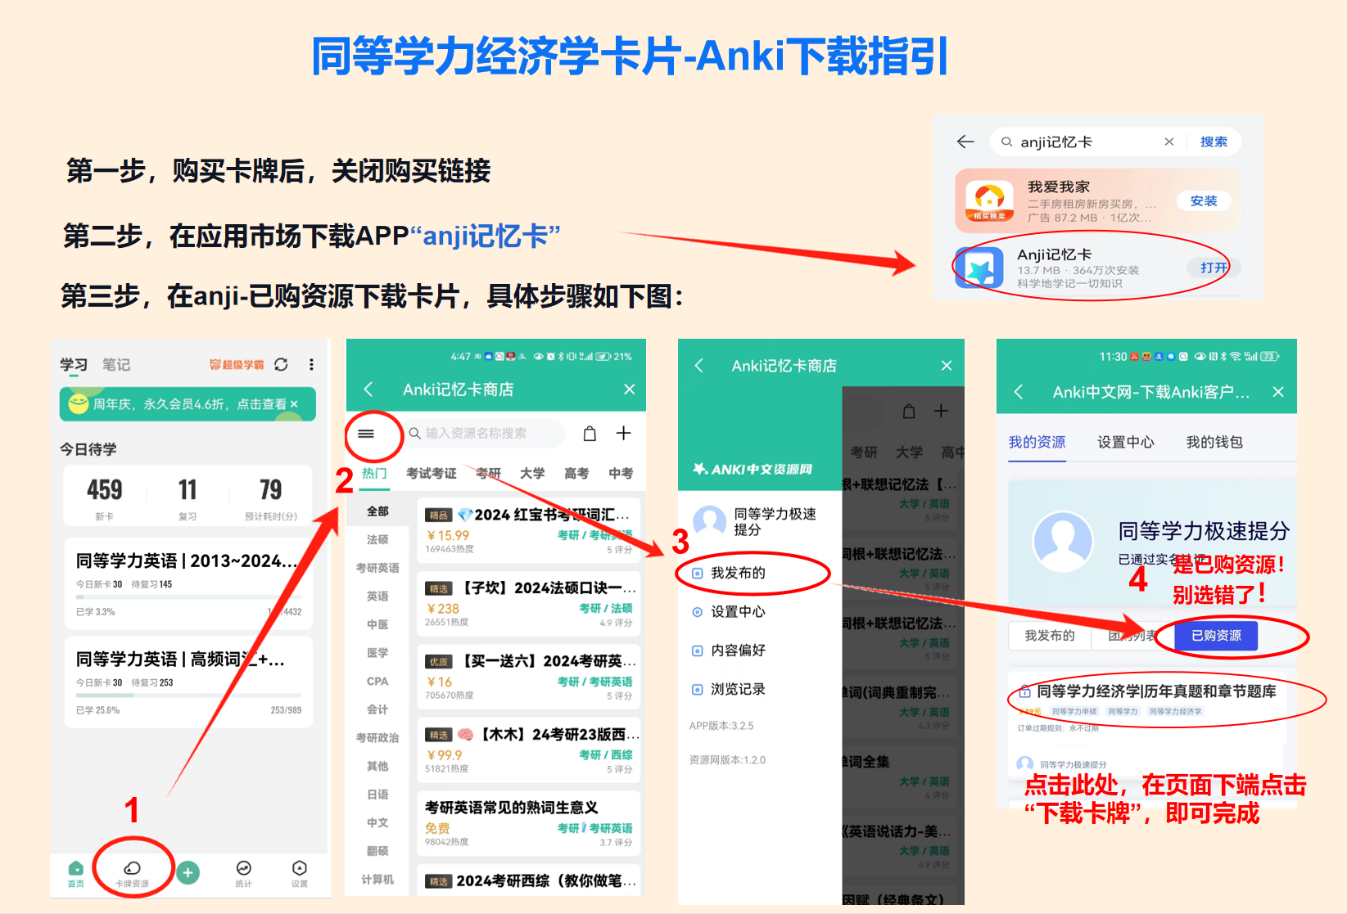Switch to 设置中心 tab on Anki中文网
This screenshot has width=1347, height=914.
pos(1126,443)
